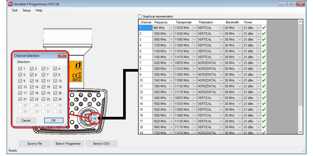The width and height of the screenshot is (313, 156).
Task: Confirm Channel Selection with OK
Action: click(53, 120)
